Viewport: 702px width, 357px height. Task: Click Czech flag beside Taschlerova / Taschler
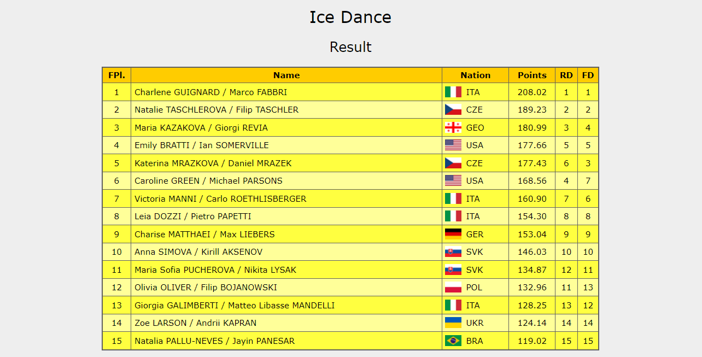[x=453, y=110]
